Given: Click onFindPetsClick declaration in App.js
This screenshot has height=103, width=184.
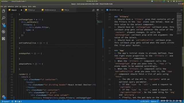Looking at the screenshot, I should tap(33, 43).
